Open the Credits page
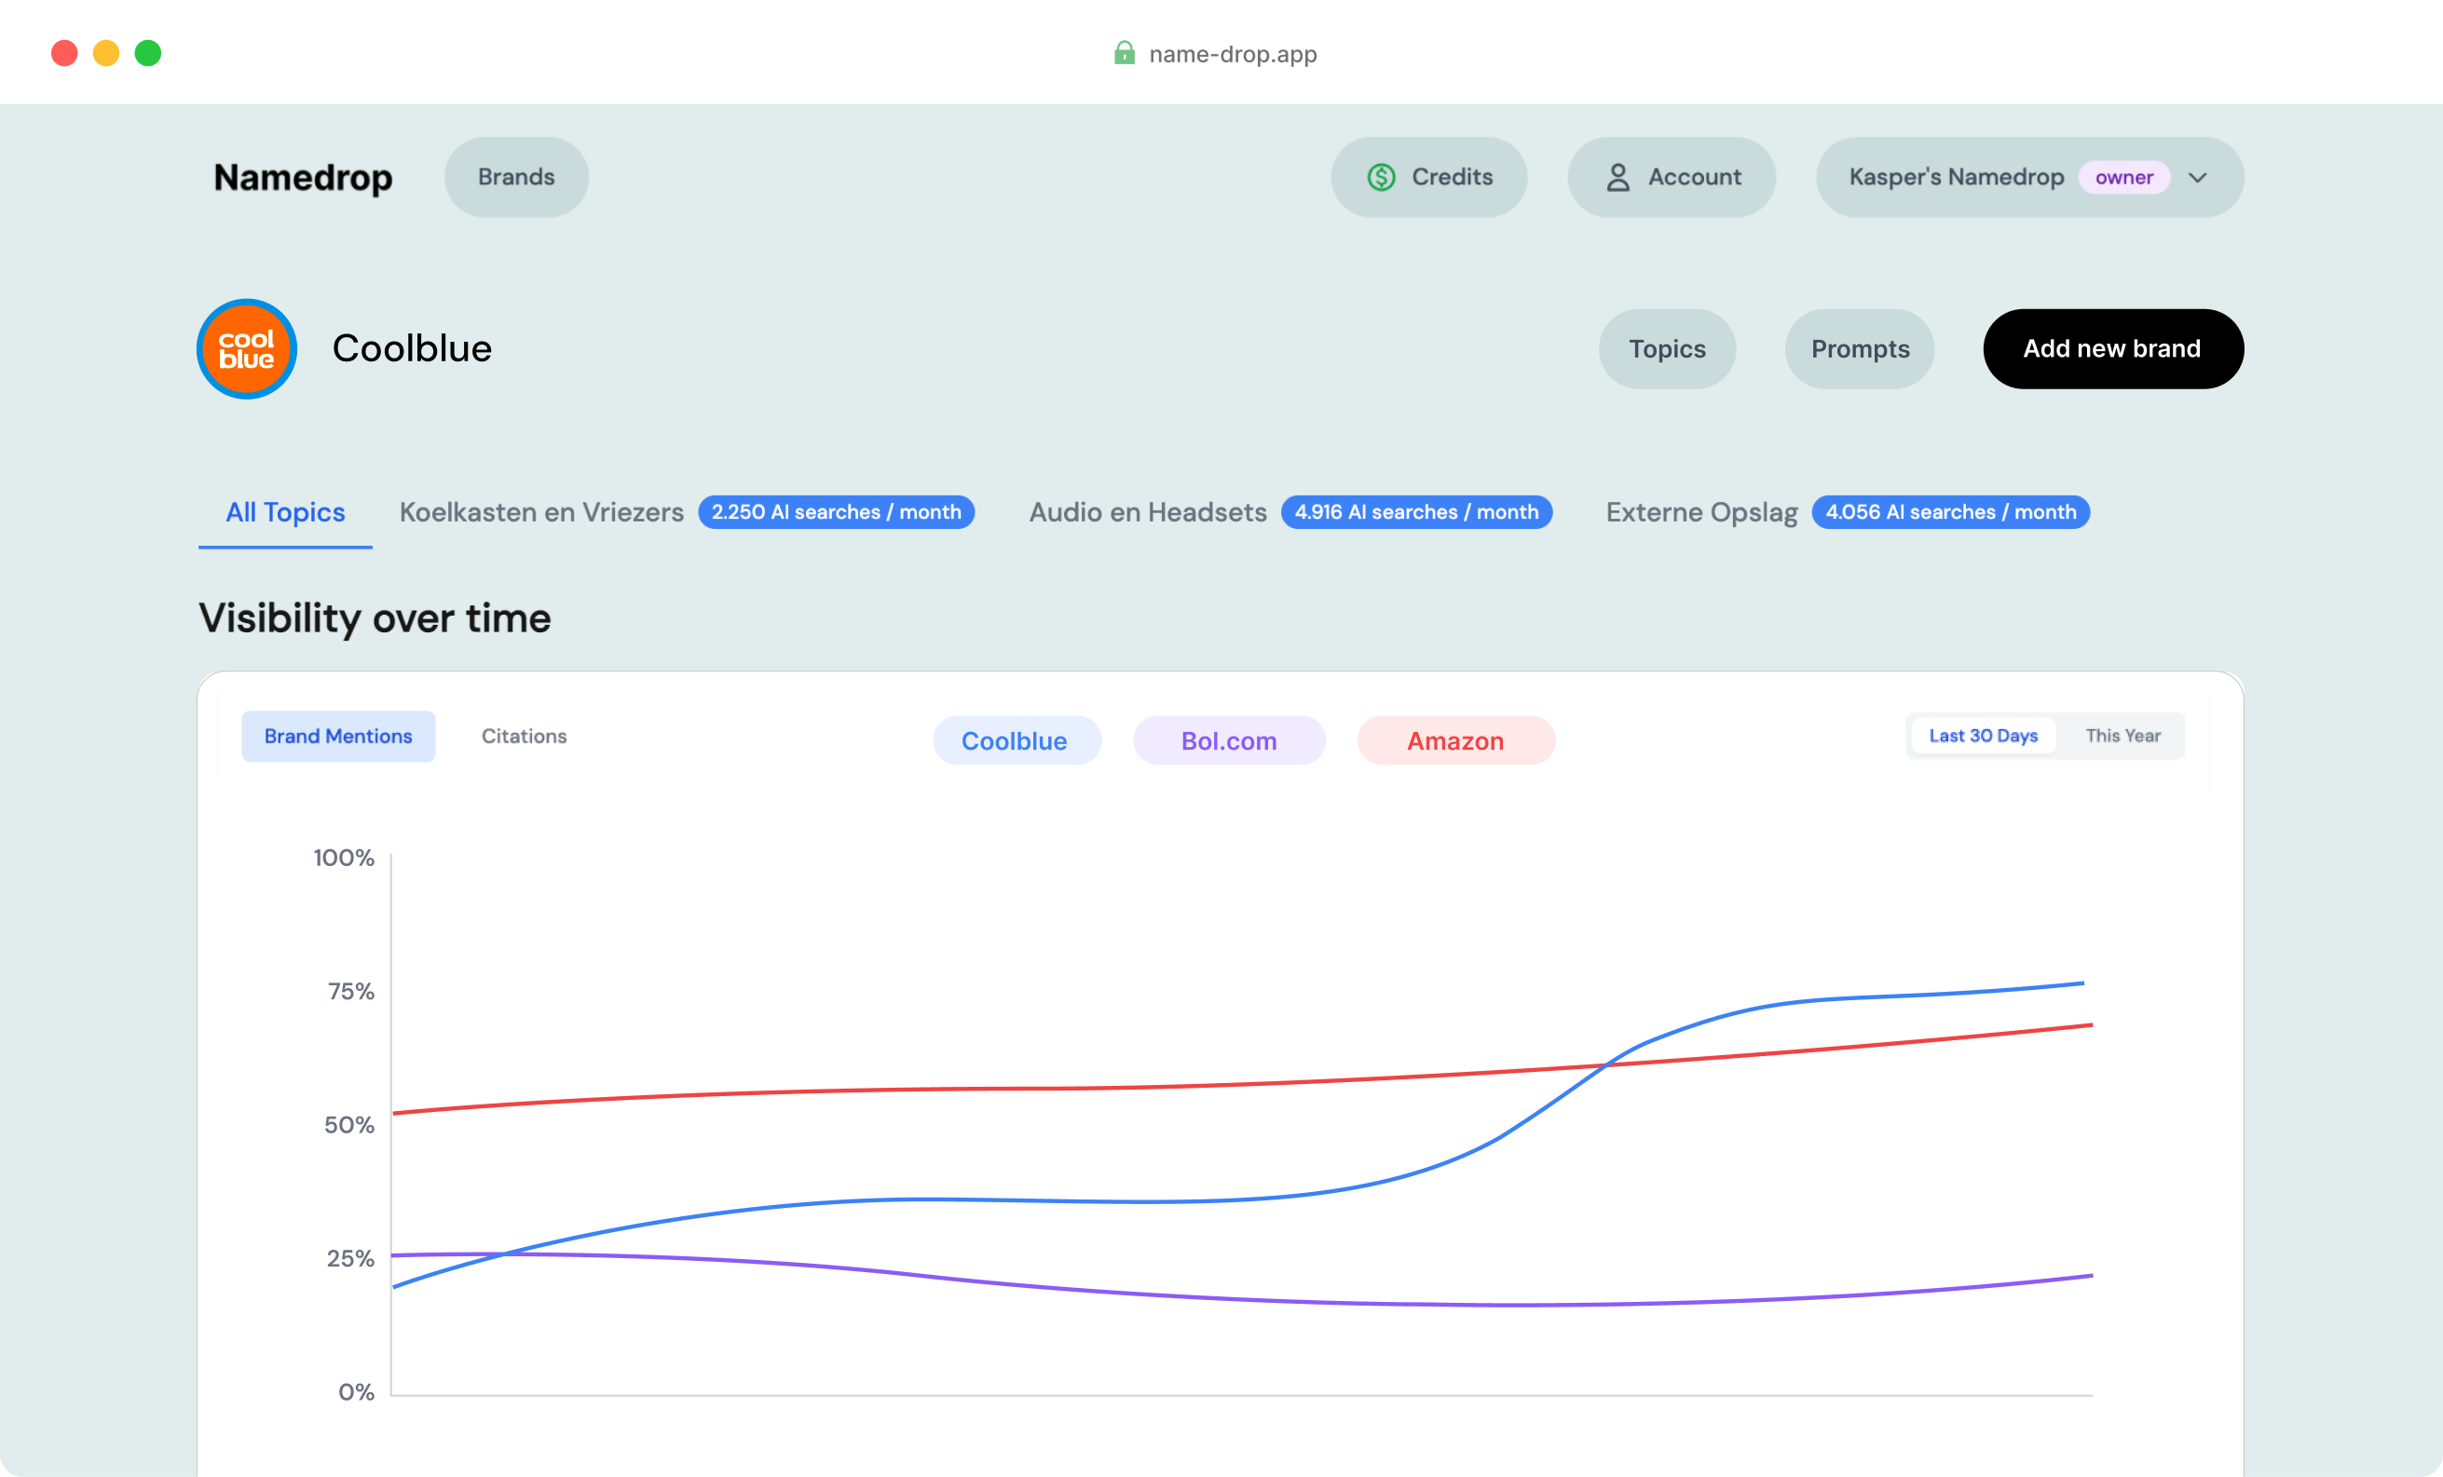The width and height of the screenshot is (2443, 1477). pyautogui.click(x=1428, y=178)
